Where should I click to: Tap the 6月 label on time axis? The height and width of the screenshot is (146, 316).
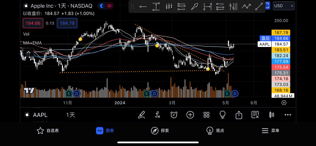click(254, 103)
